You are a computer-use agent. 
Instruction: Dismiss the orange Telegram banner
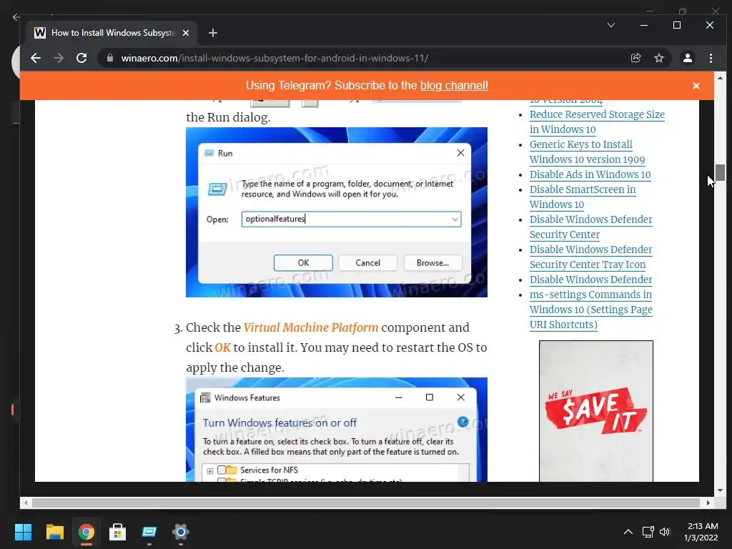click(x=696, y=86)
